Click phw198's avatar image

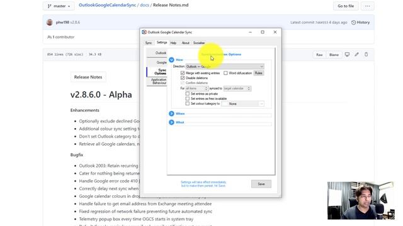coord(50,23)
